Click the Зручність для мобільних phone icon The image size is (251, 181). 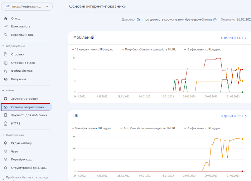coord(6,115)
